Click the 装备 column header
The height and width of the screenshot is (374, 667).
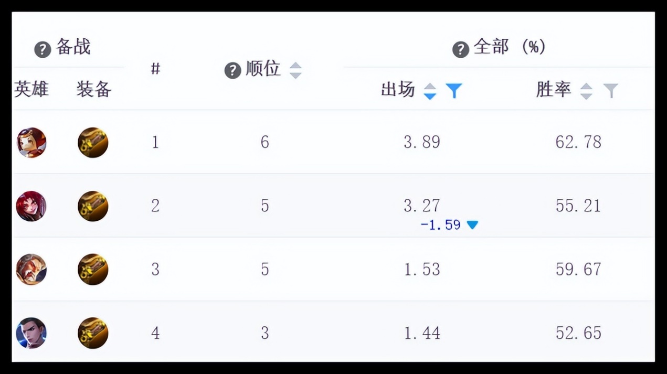(x=94, y=89)
